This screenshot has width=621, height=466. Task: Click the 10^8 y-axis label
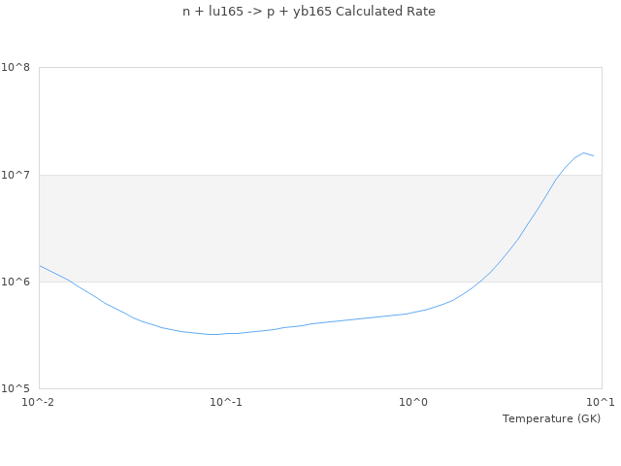(x=16, y=68)
